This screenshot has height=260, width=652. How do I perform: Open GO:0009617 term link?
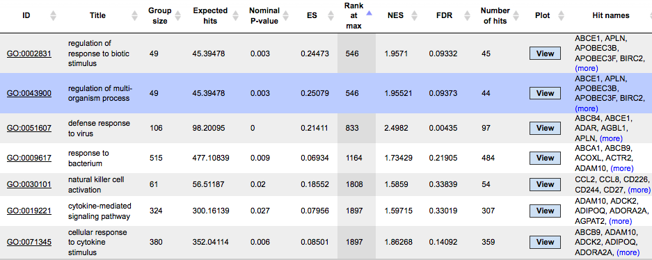[x=29, y=158]
